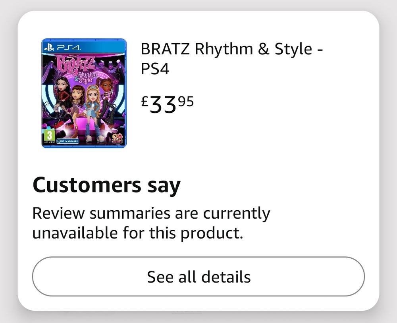
Task: Click the 95 pence superscript
Action: point(186,102)
